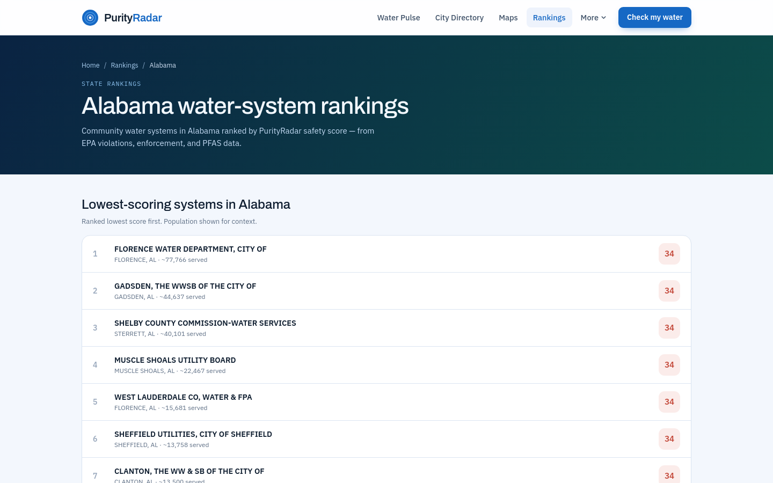Click 'FLORENCE, AL · ~15,681 served' text

pyautogui.click(x=161, y=408)
